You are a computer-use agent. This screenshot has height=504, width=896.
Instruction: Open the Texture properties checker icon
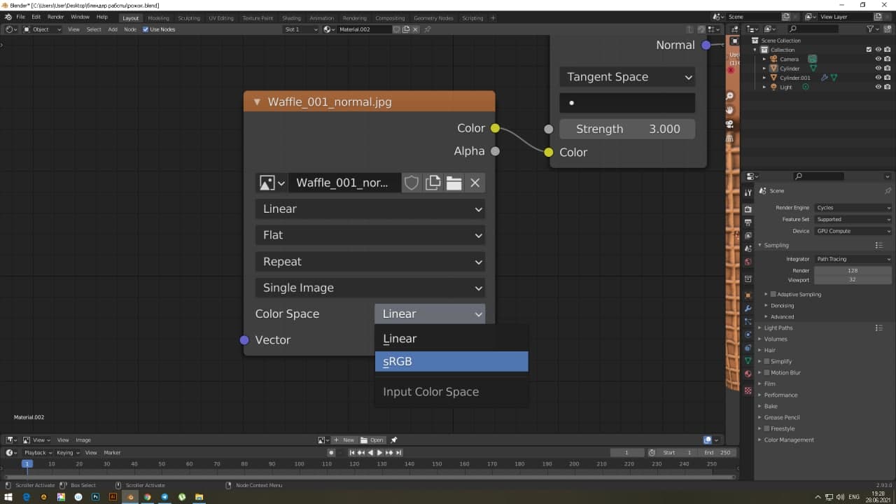748,390
